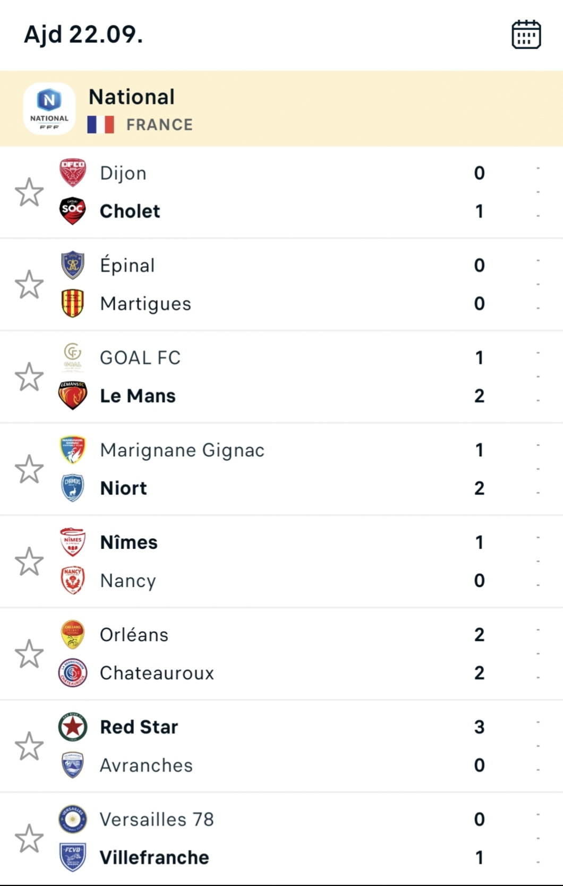Open Marignane Gignac team name
This screenshot has height=886, width=563.
[182, 450]
